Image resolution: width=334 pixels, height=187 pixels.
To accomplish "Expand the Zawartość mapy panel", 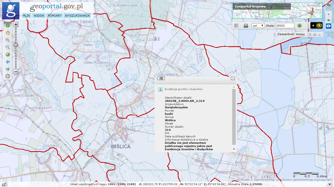I will click(314, 35).
